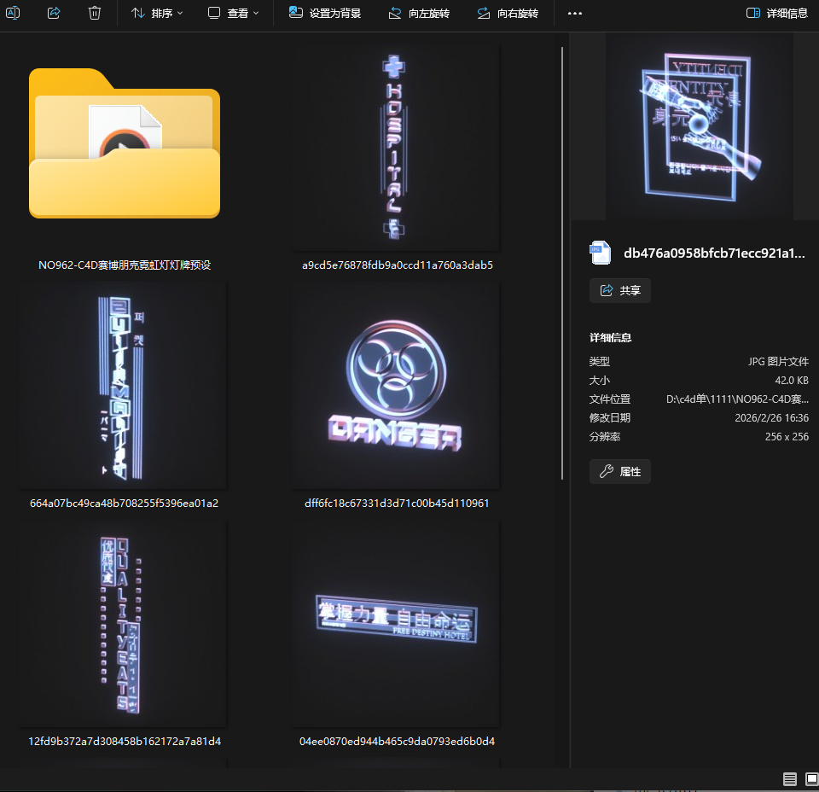The height and width of the screenshot is (792, 819).
Task: Toggle the details pane button
Action: pos(776,13)
